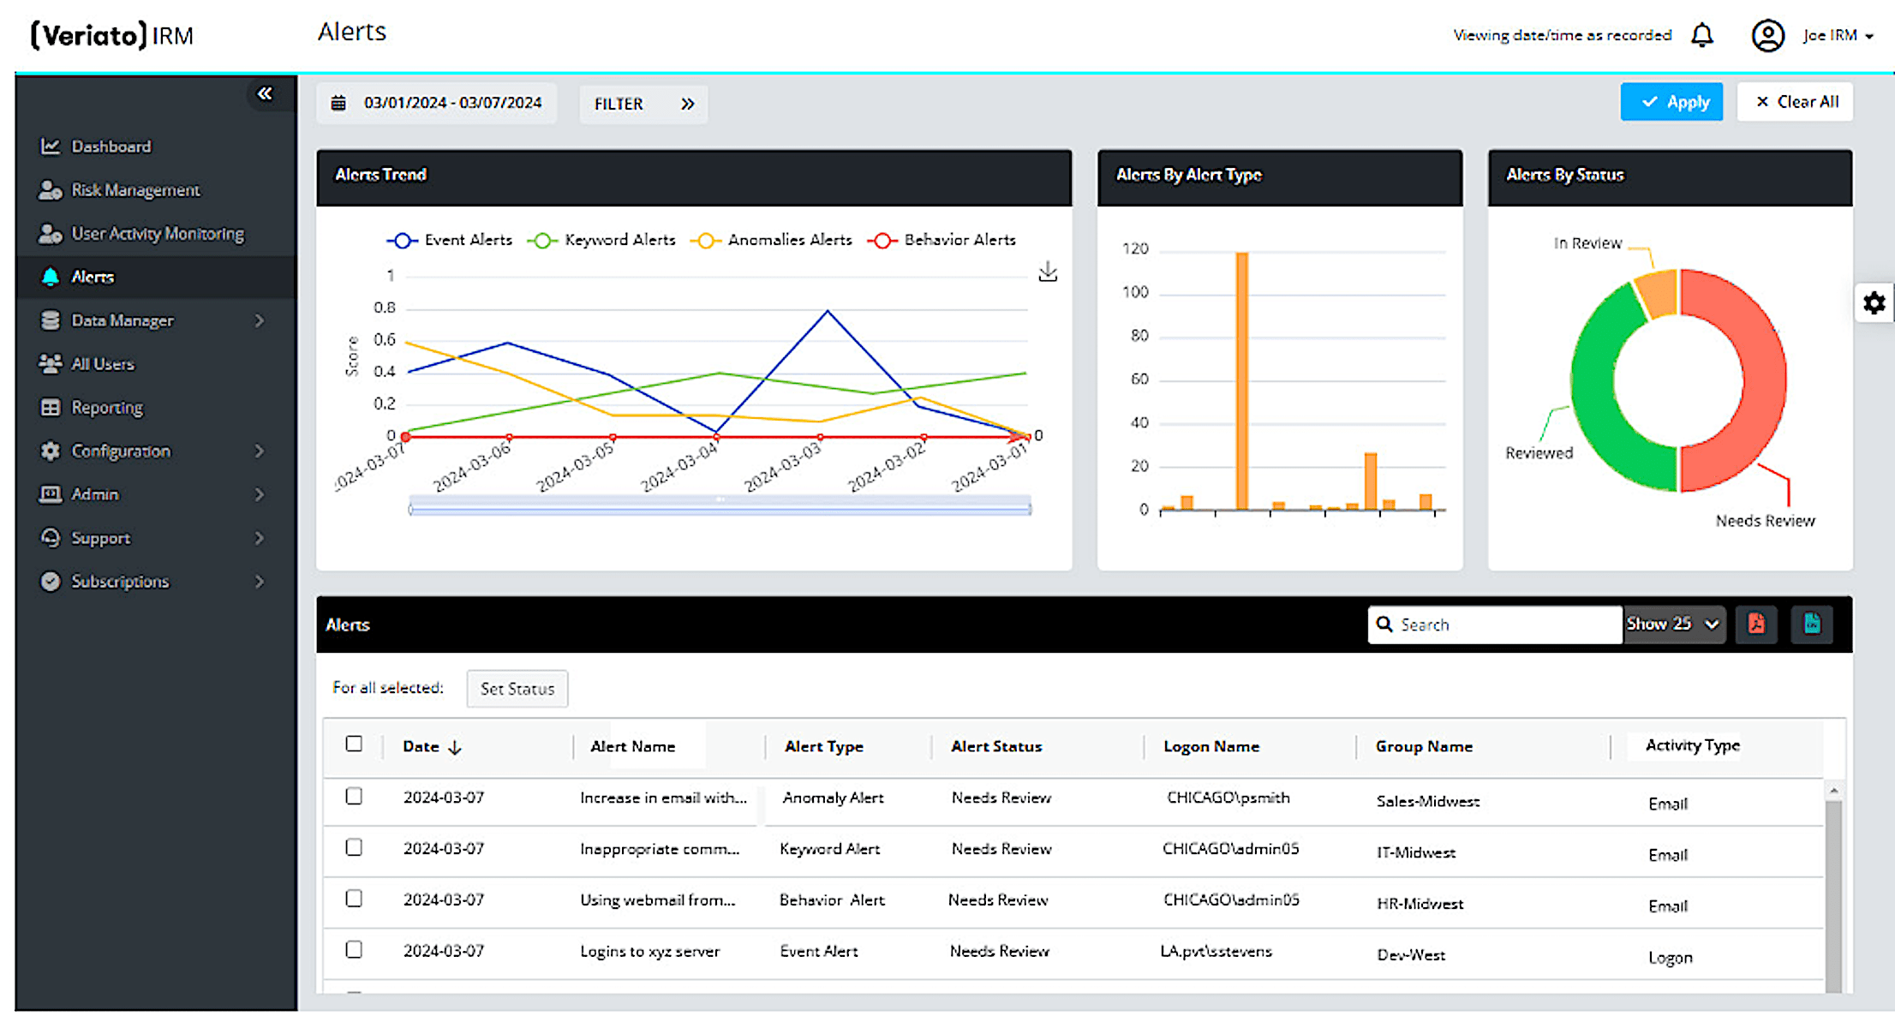Open User Activity Monitoring
The height and width of the screenshot is (1028, 1895).
(x=157, y=233)
